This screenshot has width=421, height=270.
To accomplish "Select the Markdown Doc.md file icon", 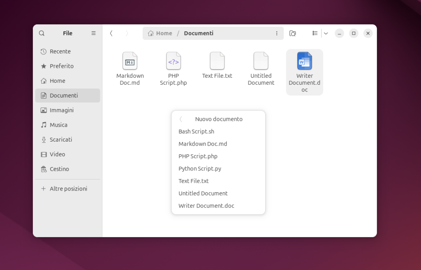I will click(x=130, y=61).
